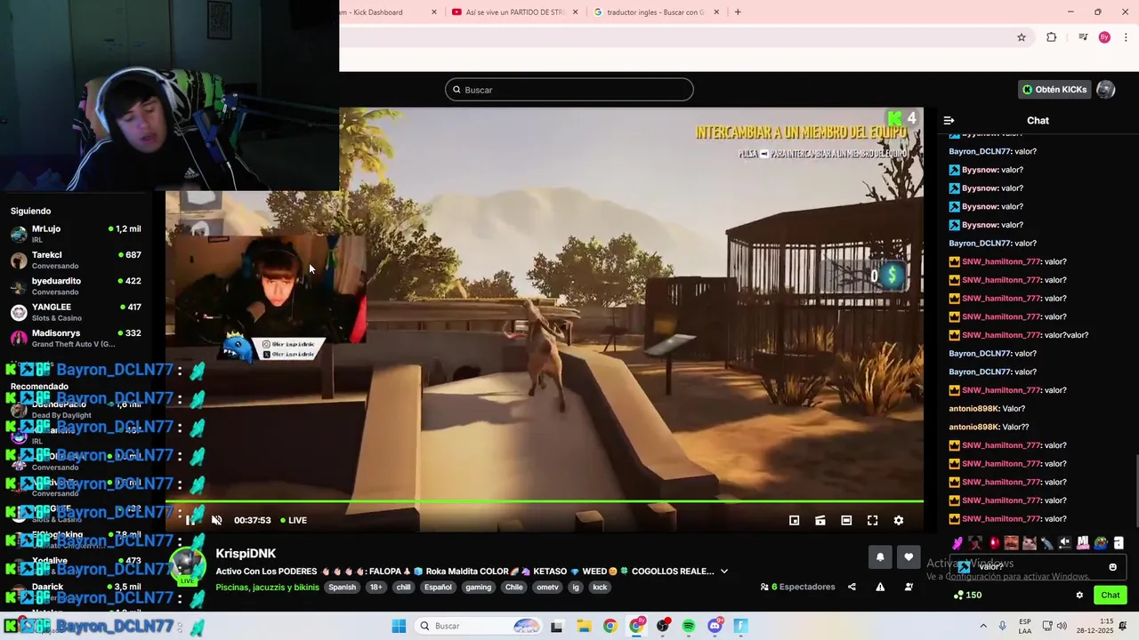Image resolution: width=1139 pixels, height=640 pixels.
Task: Open Spotify from the taskbar
Action: point(689,626)
